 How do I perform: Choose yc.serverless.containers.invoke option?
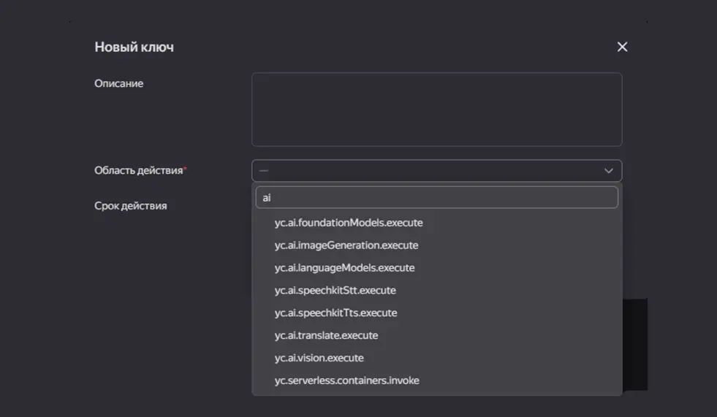tap(346, 380)
